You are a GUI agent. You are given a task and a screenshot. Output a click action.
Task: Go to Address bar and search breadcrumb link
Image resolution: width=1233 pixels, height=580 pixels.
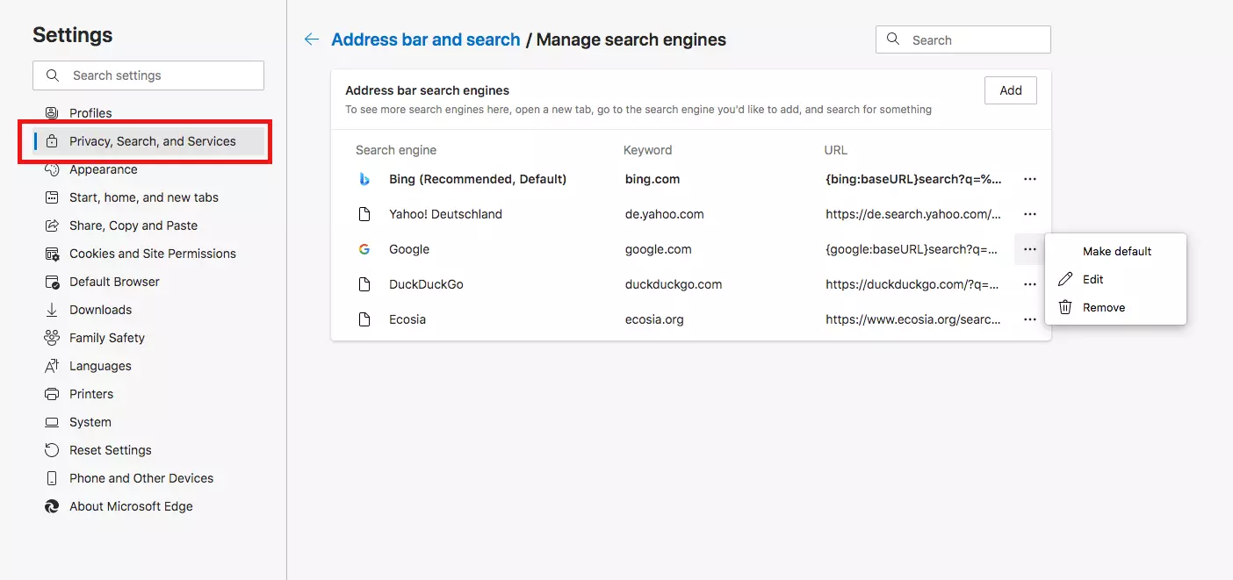point(426,39)
